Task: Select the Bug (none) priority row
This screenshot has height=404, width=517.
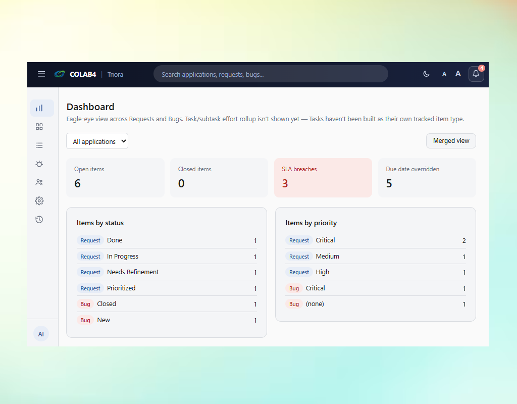Action: point(376,304)
